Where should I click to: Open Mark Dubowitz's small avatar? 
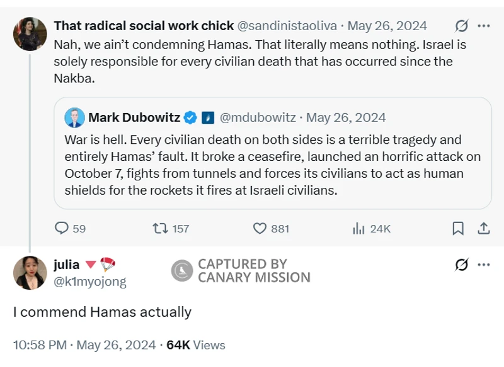tap(74, 118)
